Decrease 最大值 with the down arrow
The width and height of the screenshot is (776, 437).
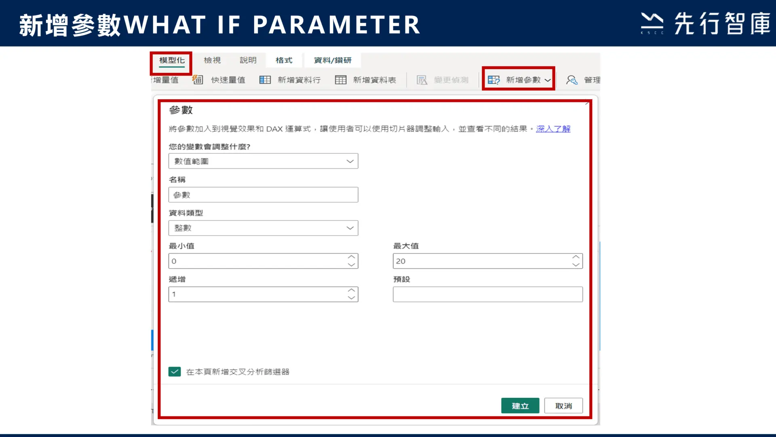[x=576, y=265]
